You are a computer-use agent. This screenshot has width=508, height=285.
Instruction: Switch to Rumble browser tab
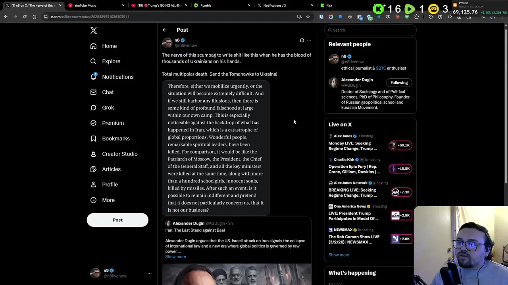coord(222,6)
